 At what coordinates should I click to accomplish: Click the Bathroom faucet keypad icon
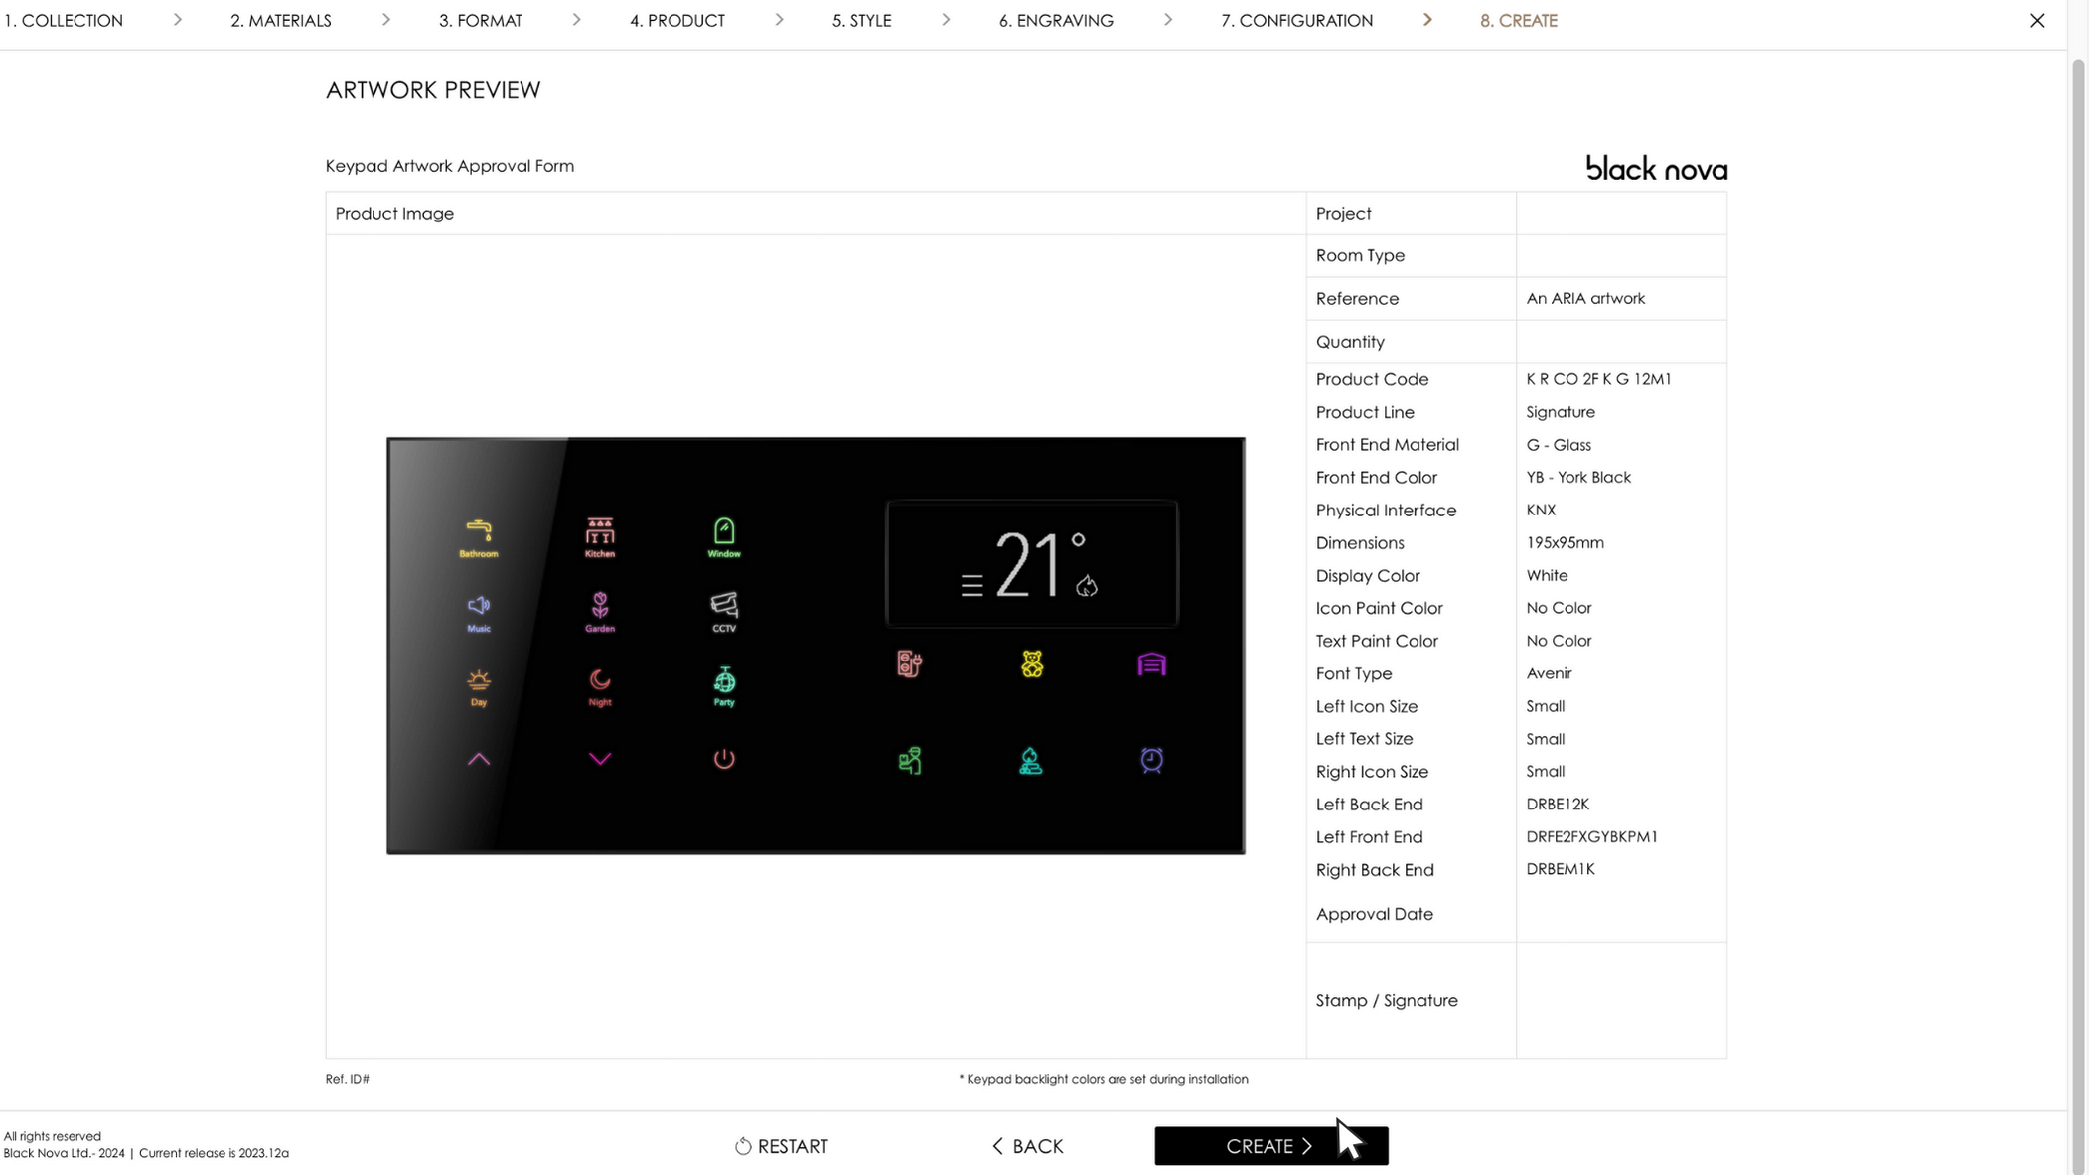coord(478,531)
